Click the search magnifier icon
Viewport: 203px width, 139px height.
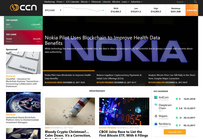point(195,2)
